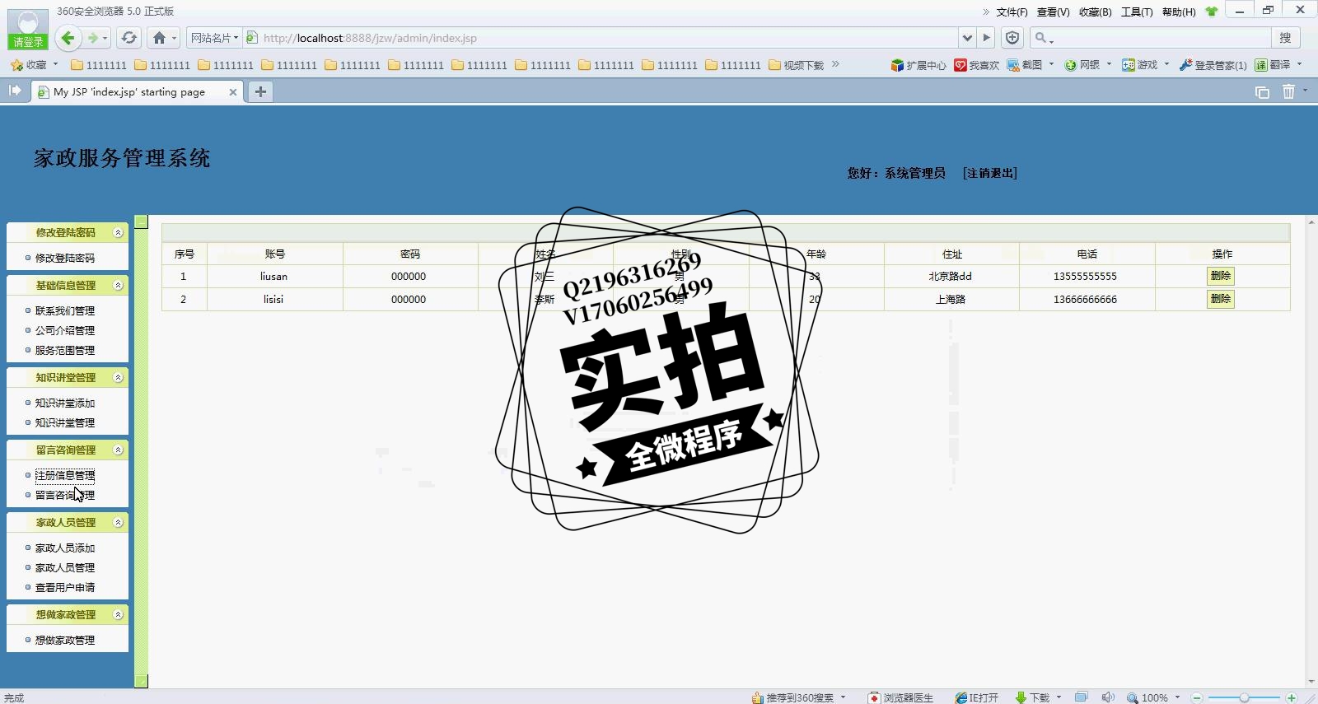This screenshot has width=1318, height=704.
Task: Close the My JSP starting page tab
Action: pos(233,92)
